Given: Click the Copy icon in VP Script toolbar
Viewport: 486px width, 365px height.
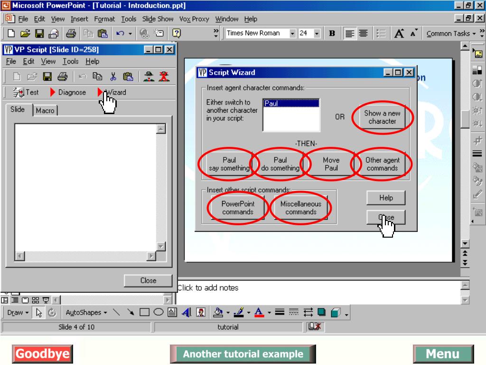Looking at the screenshot, I should point(97,77).
